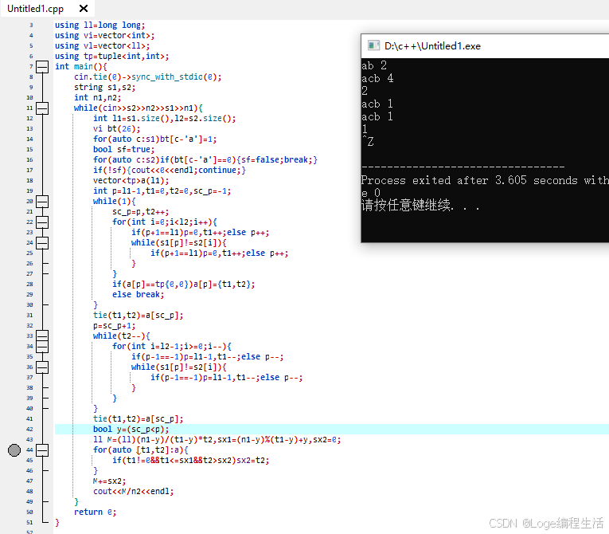609x534 pixels.
Task: Collapse the for(auto [t1,t2]:a) fold on line 44
Action: tap(42, 450)
